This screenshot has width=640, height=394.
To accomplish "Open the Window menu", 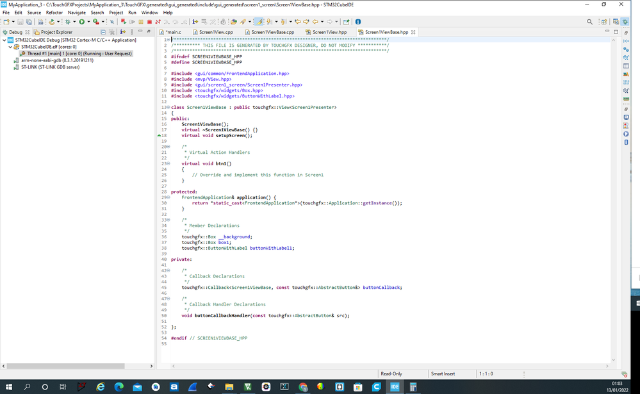I will (149, 13).
